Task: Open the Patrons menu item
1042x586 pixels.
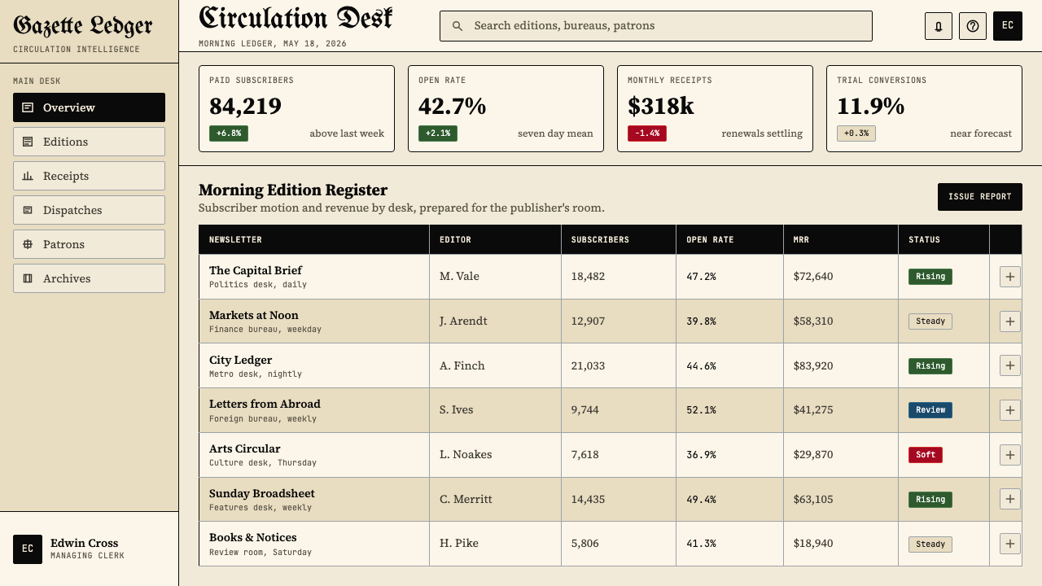Action: 89,244
